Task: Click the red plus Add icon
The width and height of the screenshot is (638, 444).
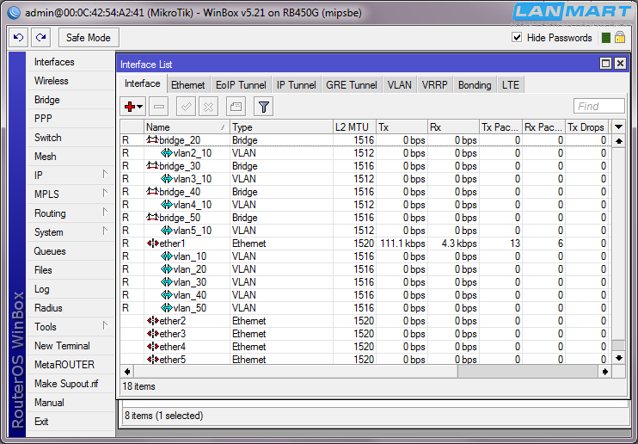Action: pyautogui.click(x=130, y=107)
